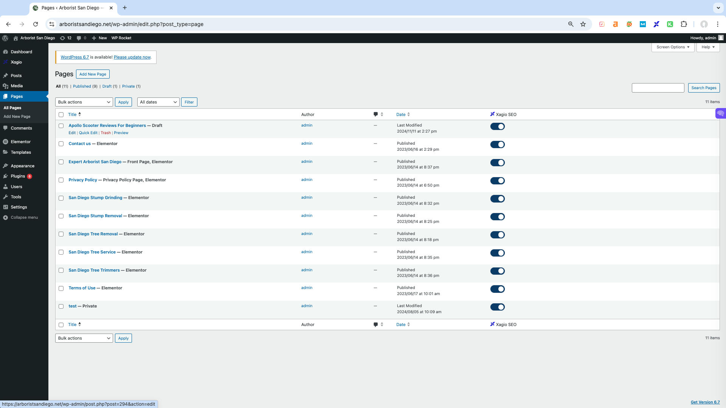Show only Published pages filter

(82, 87)
